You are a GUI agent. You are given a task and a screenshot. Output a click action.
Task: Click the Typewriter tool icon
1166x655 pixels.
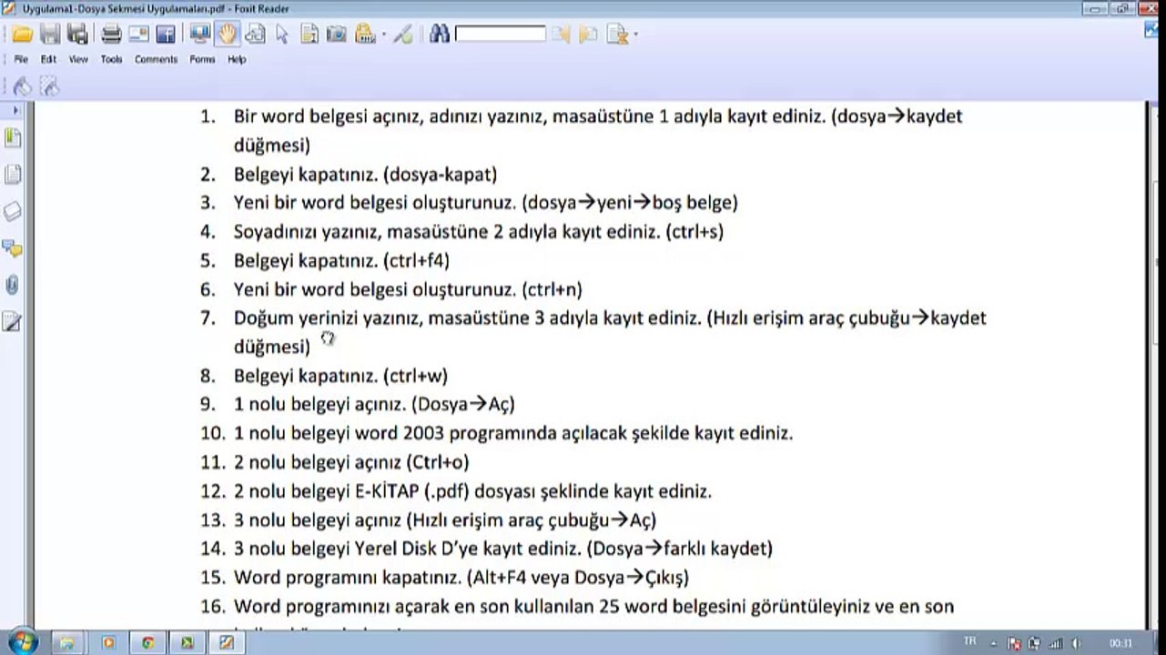pyautogui.click(x=365, y=35)
